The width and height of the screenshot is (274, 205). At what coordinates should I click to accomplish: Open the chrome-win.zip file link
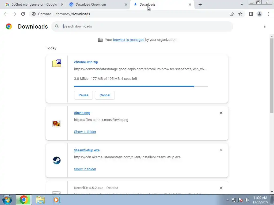coord(86,62)
